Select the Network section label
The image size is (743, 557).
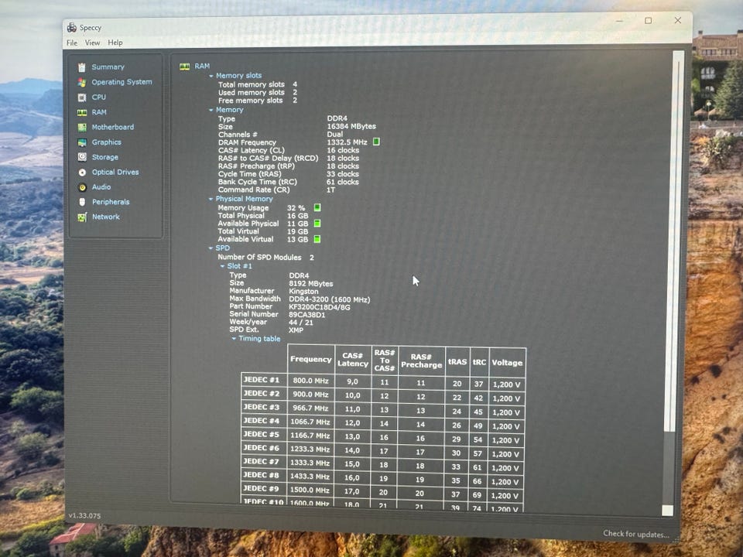[106, 217]
